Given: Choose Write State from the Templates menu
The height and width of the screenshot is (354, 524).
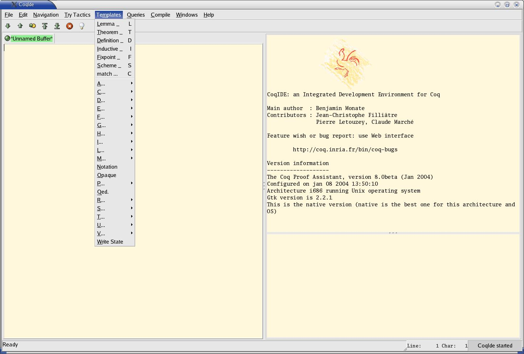Looking at the screenshot, I should [x=115, y=242].
